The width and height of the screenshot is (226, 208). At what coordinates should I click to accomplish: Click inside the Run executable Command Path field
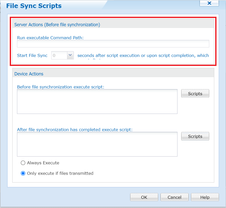pyautogui.click(x=113, y=43)
